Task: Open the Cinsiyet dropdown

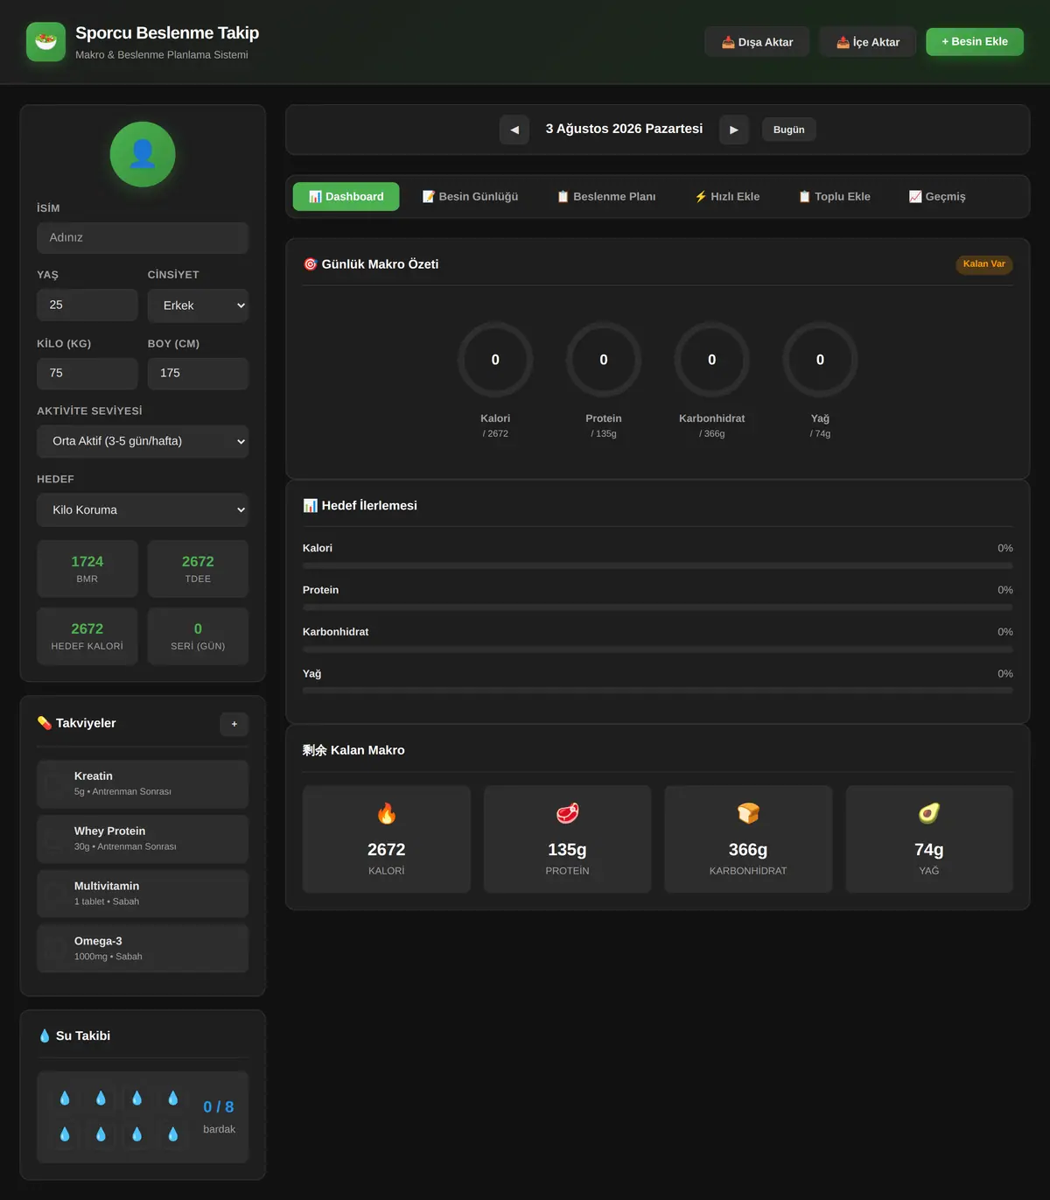Action: click(x=198, y=305)
